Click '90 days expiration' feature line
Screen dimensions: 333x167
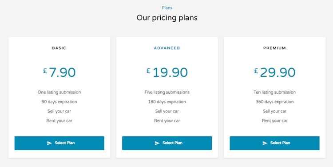tap(59, 102)
